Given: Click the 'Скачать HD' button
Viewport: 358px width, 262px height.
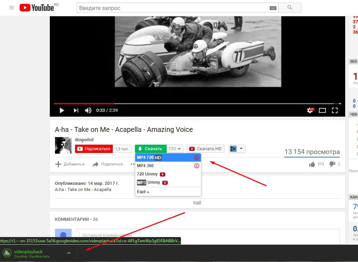Looking at the screenshot, I should pyautogui.click(x=205, y=149).
